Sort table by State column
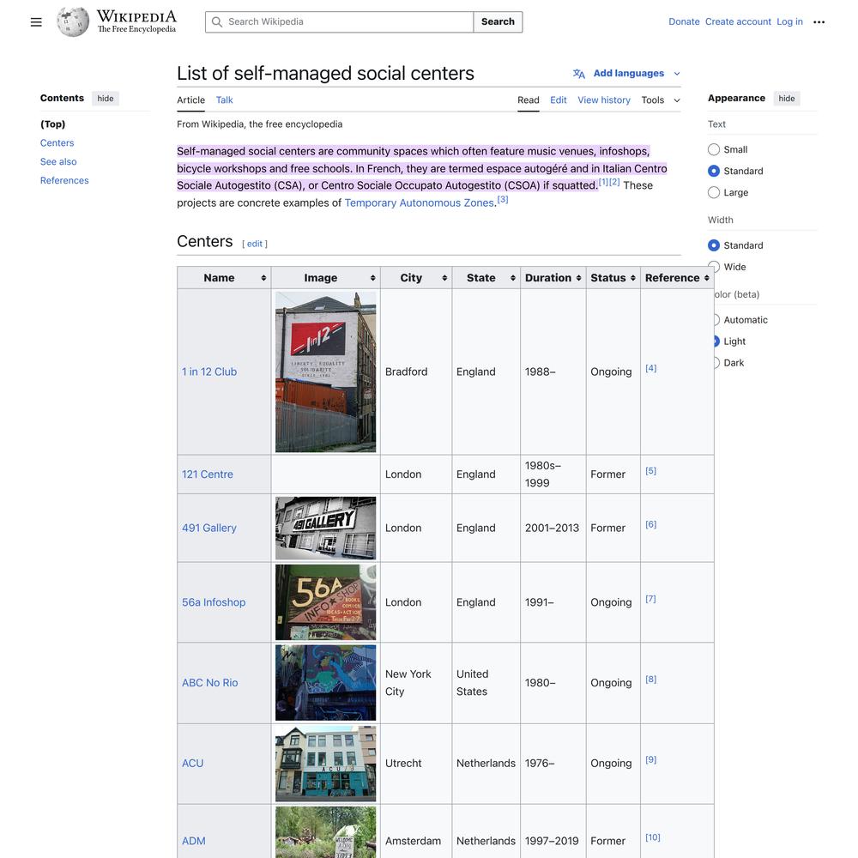This screenshot has width=858, height=858. tap(513, 278)
